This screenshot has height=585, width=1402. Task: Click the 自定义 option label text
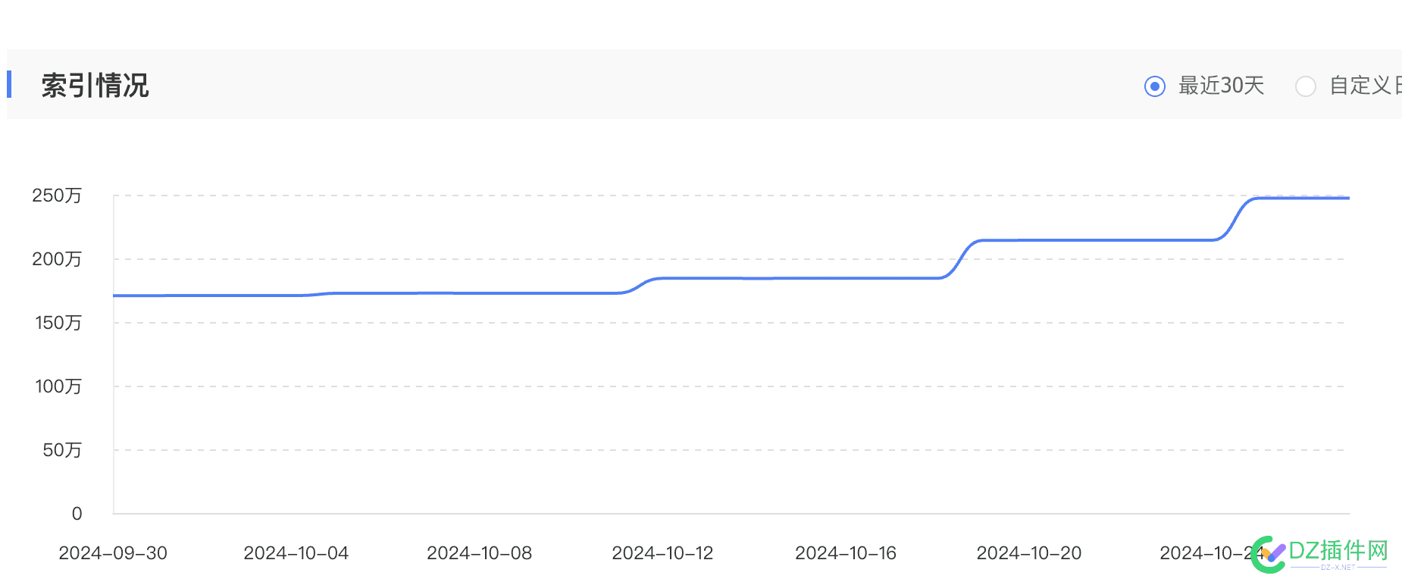(1364, 86)
